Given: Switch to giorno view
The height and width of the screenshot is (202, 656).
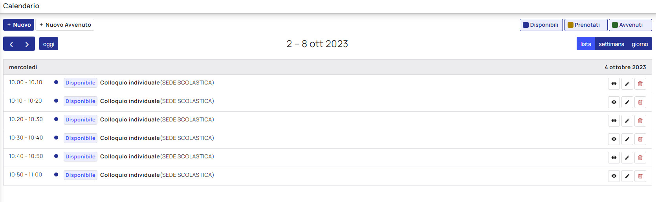Looking at the screenshot, I should tap(640, 44).
